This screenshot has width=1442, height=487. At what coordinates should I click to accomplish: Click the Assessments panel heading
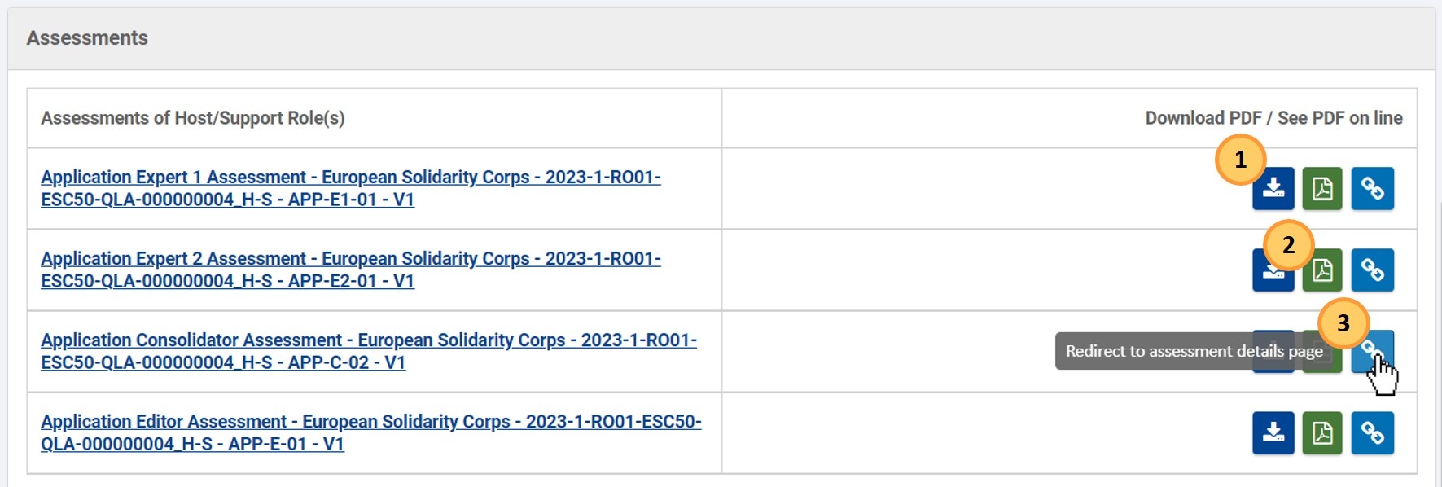(x=87, y=38)
